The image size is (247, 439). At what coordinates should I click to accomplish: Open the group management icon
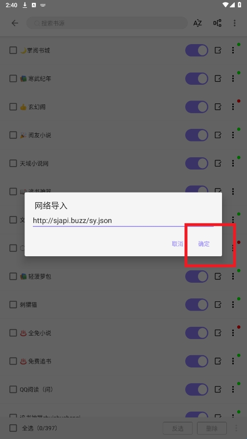pyautogui.click(x=217, y=23)
